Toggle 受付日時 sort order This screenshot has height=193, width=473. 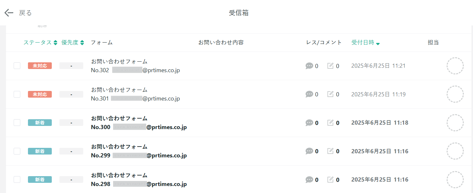coord(366,43)
